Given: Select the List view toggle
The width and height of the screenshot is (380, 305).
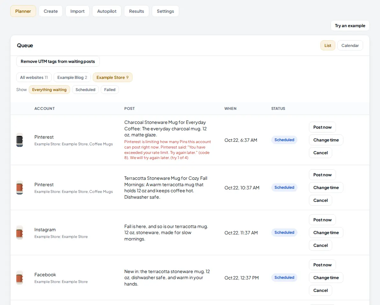Looking at the screenshot, I should coord(328,45).
